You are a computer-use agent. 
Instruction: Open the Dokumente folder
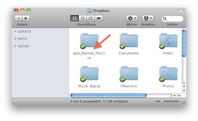pos(129,40)
